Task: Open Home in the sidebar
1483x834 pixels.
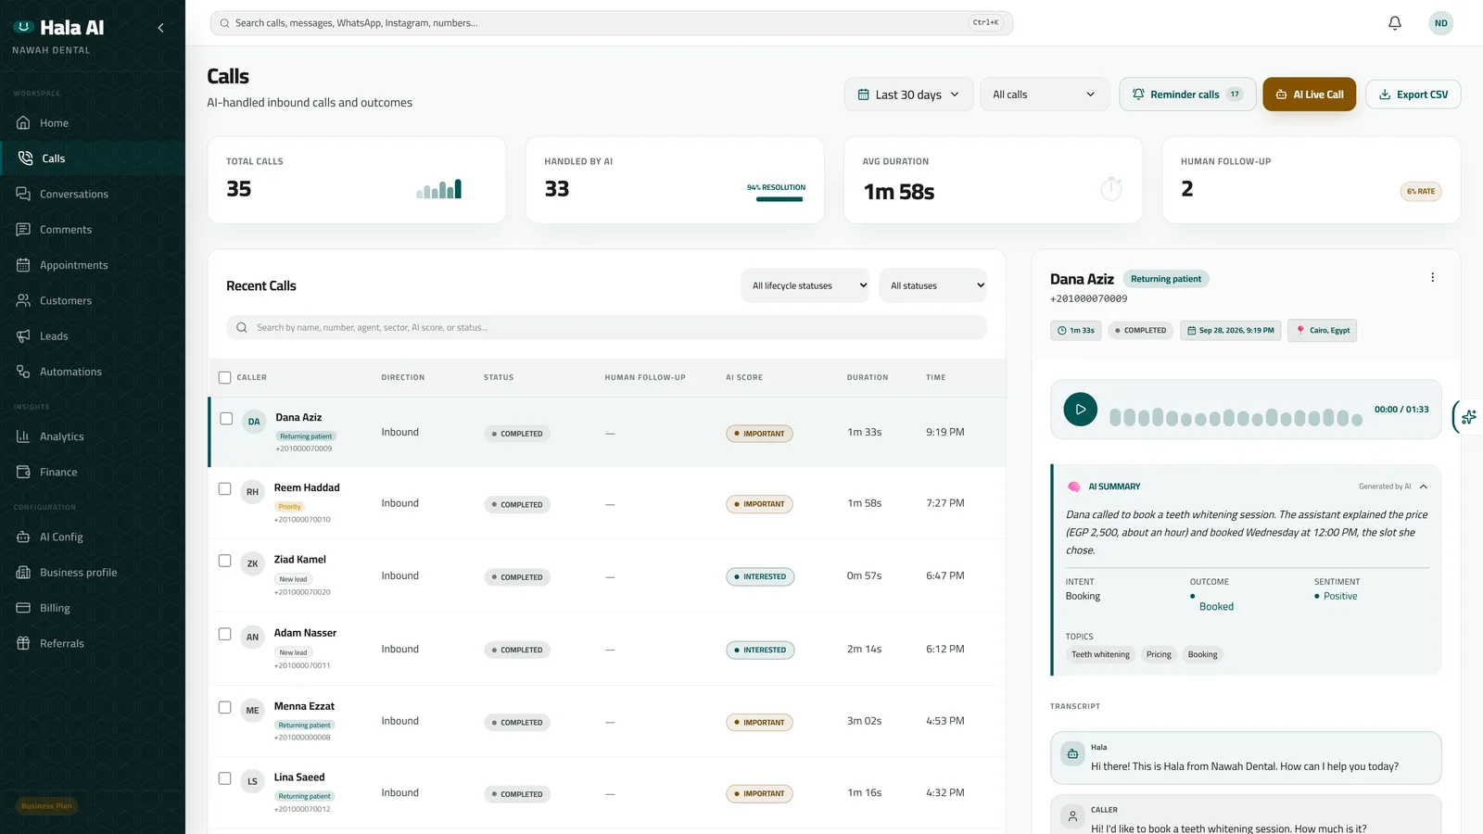Action: click(93, 123)
